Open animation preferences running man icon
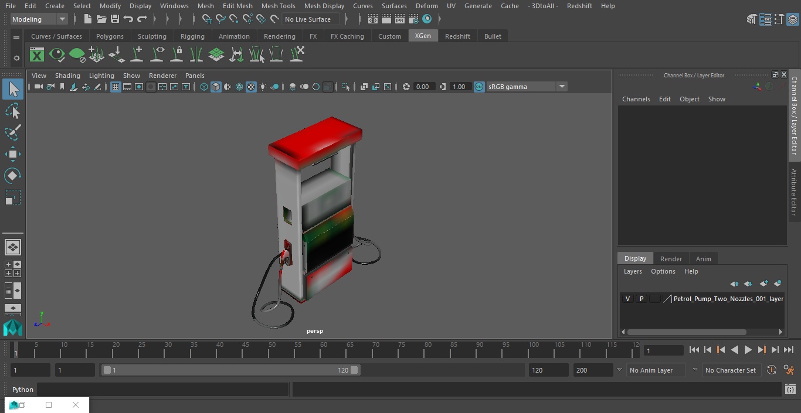The image size is (801, 413). [789, 370]
